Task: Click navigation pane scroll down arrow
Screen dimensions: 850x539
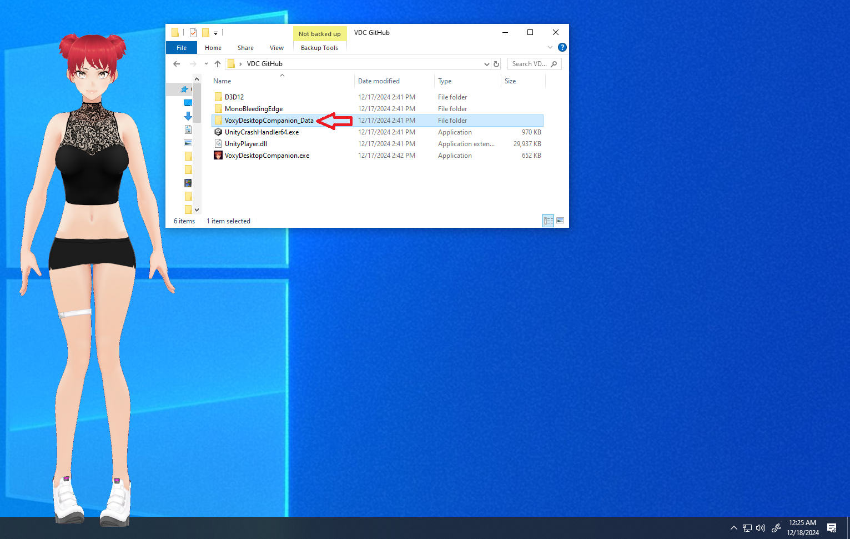Action: (x=197, y=210)
